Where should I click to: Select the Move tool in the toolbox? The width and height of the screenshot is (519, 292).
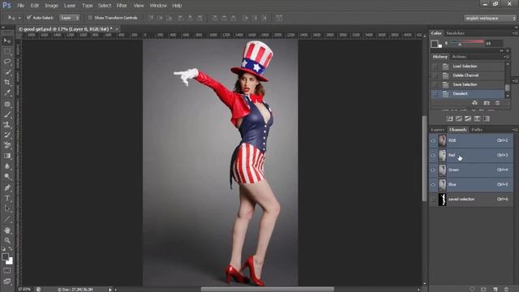tap(7, 41)
